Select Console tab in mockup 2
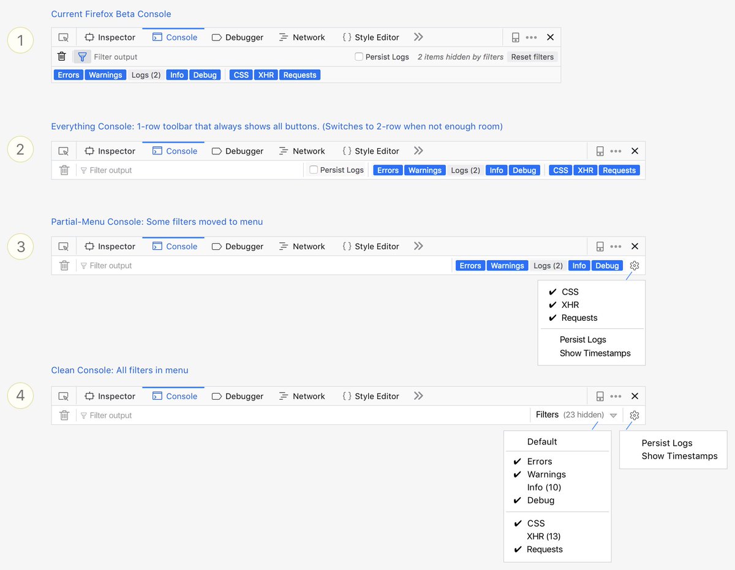The height and width of the screenshot is (570, 735). coord(175,151)
